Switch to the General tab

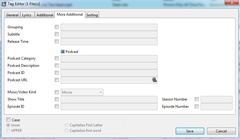[12, 15]
